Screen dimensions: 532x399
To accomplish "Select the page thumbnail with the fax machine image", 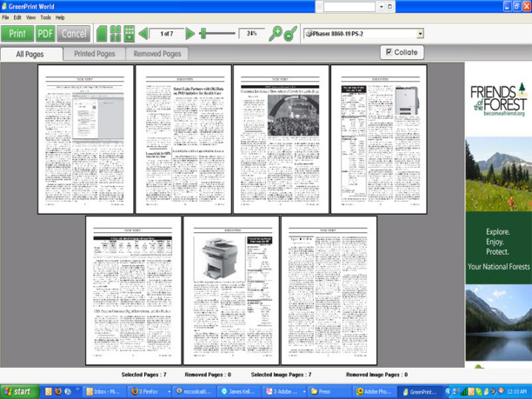I will pos(231,291).
